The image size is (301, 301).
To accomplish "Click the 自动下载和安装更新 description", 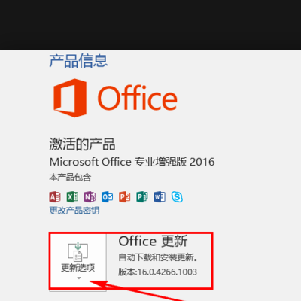I will pyautogui.click(x=158, y=257).
